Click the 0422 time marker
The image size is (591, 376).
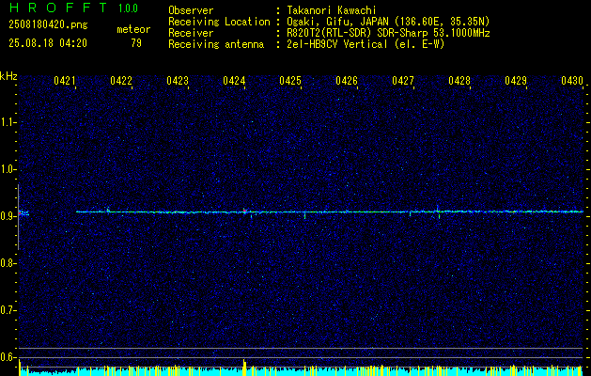(x=121, y=80)
